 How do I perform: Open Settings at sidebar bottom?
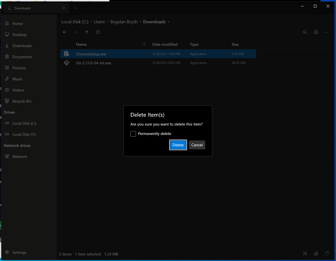coord(29,252)
